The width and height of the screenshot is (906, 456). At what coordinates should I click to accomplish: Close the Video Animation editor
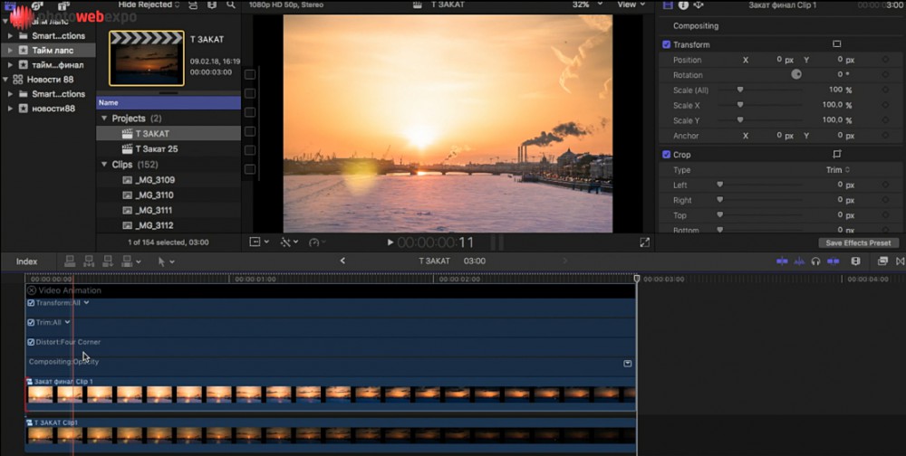[32, 290]
